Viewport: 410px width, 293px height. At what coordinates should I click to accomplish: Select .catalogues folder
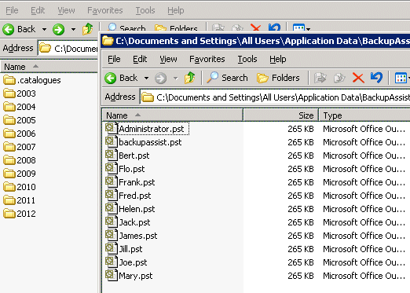point(32,80)
